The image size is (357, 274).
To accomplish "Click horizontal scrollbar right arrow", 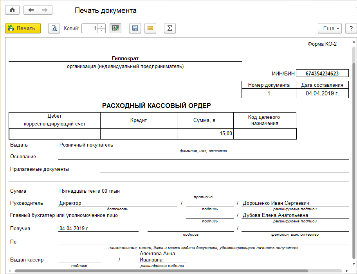I will 347,271.
